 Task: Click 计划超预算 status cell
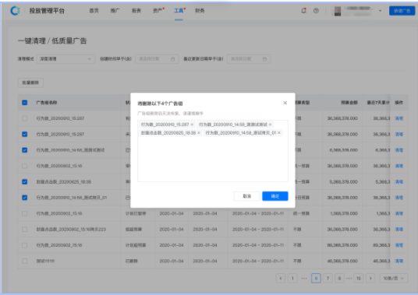coord(136,245)
